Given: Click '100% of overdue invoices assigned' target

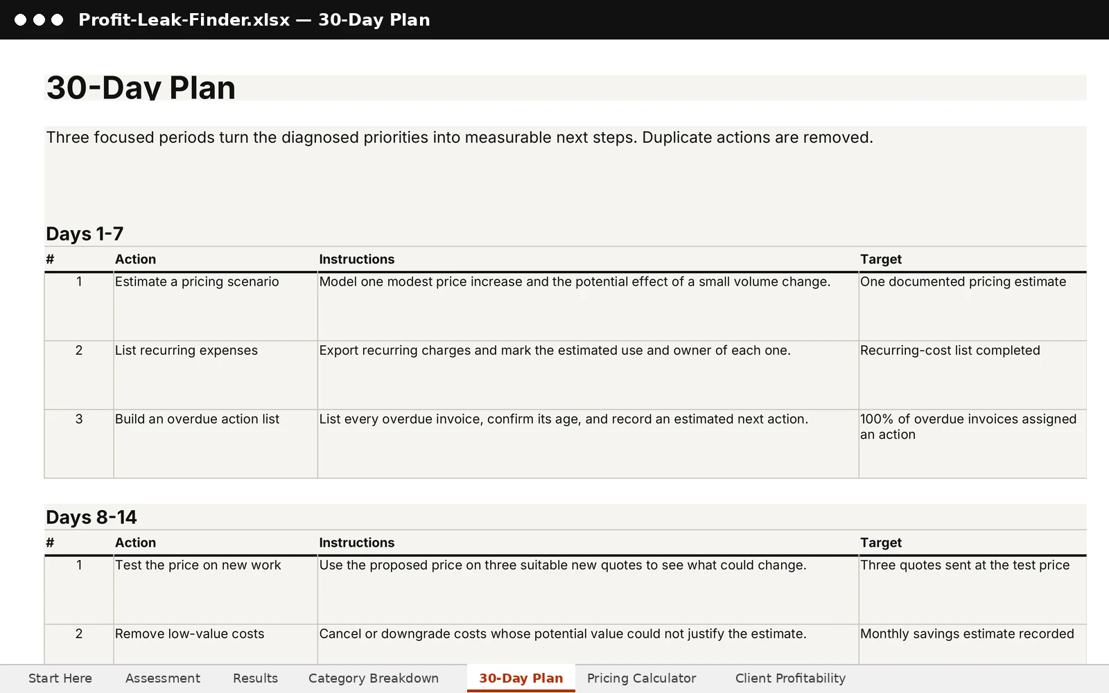Looking at the screenshot, I should pyautogui.click(x=972, y=444).
